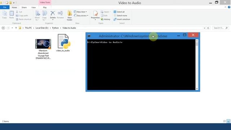Open the recent locations dropdown arrow

[x=12, y=28]
